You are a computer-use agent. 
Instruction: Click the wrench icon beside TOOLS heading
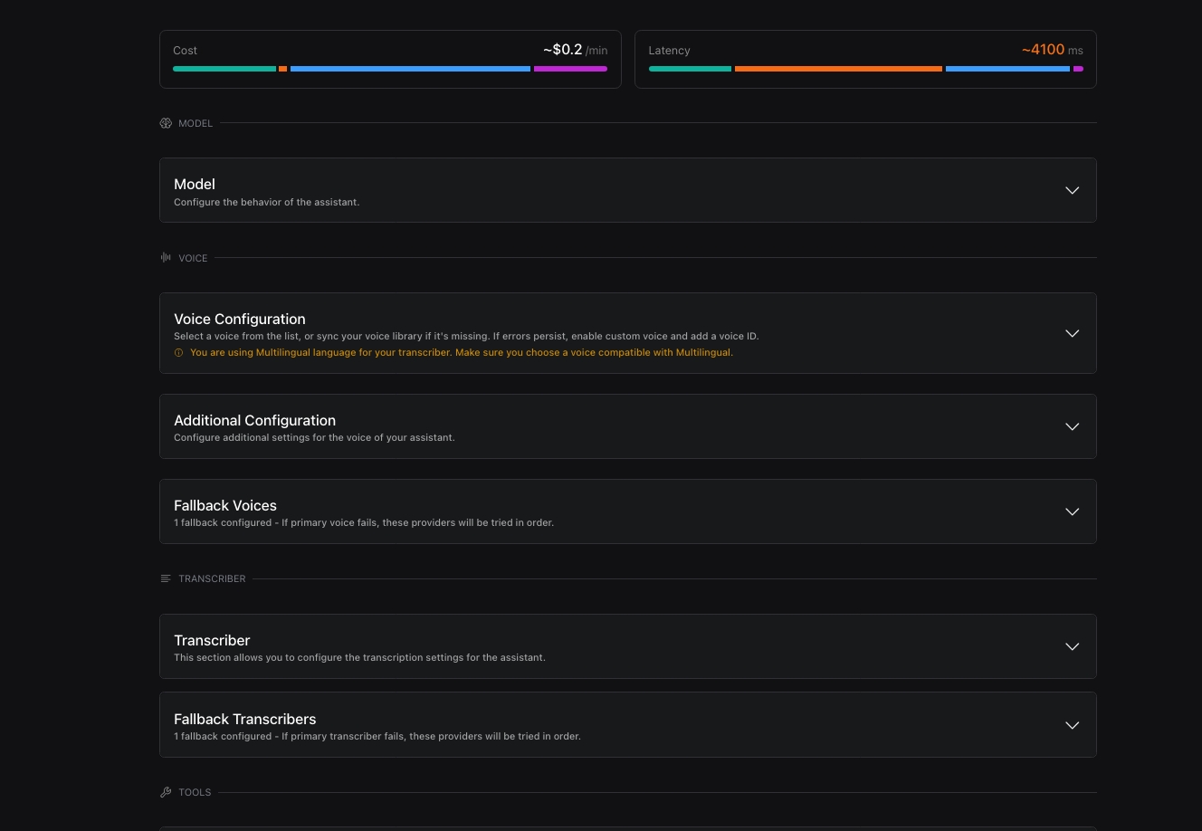pos(166,792)
